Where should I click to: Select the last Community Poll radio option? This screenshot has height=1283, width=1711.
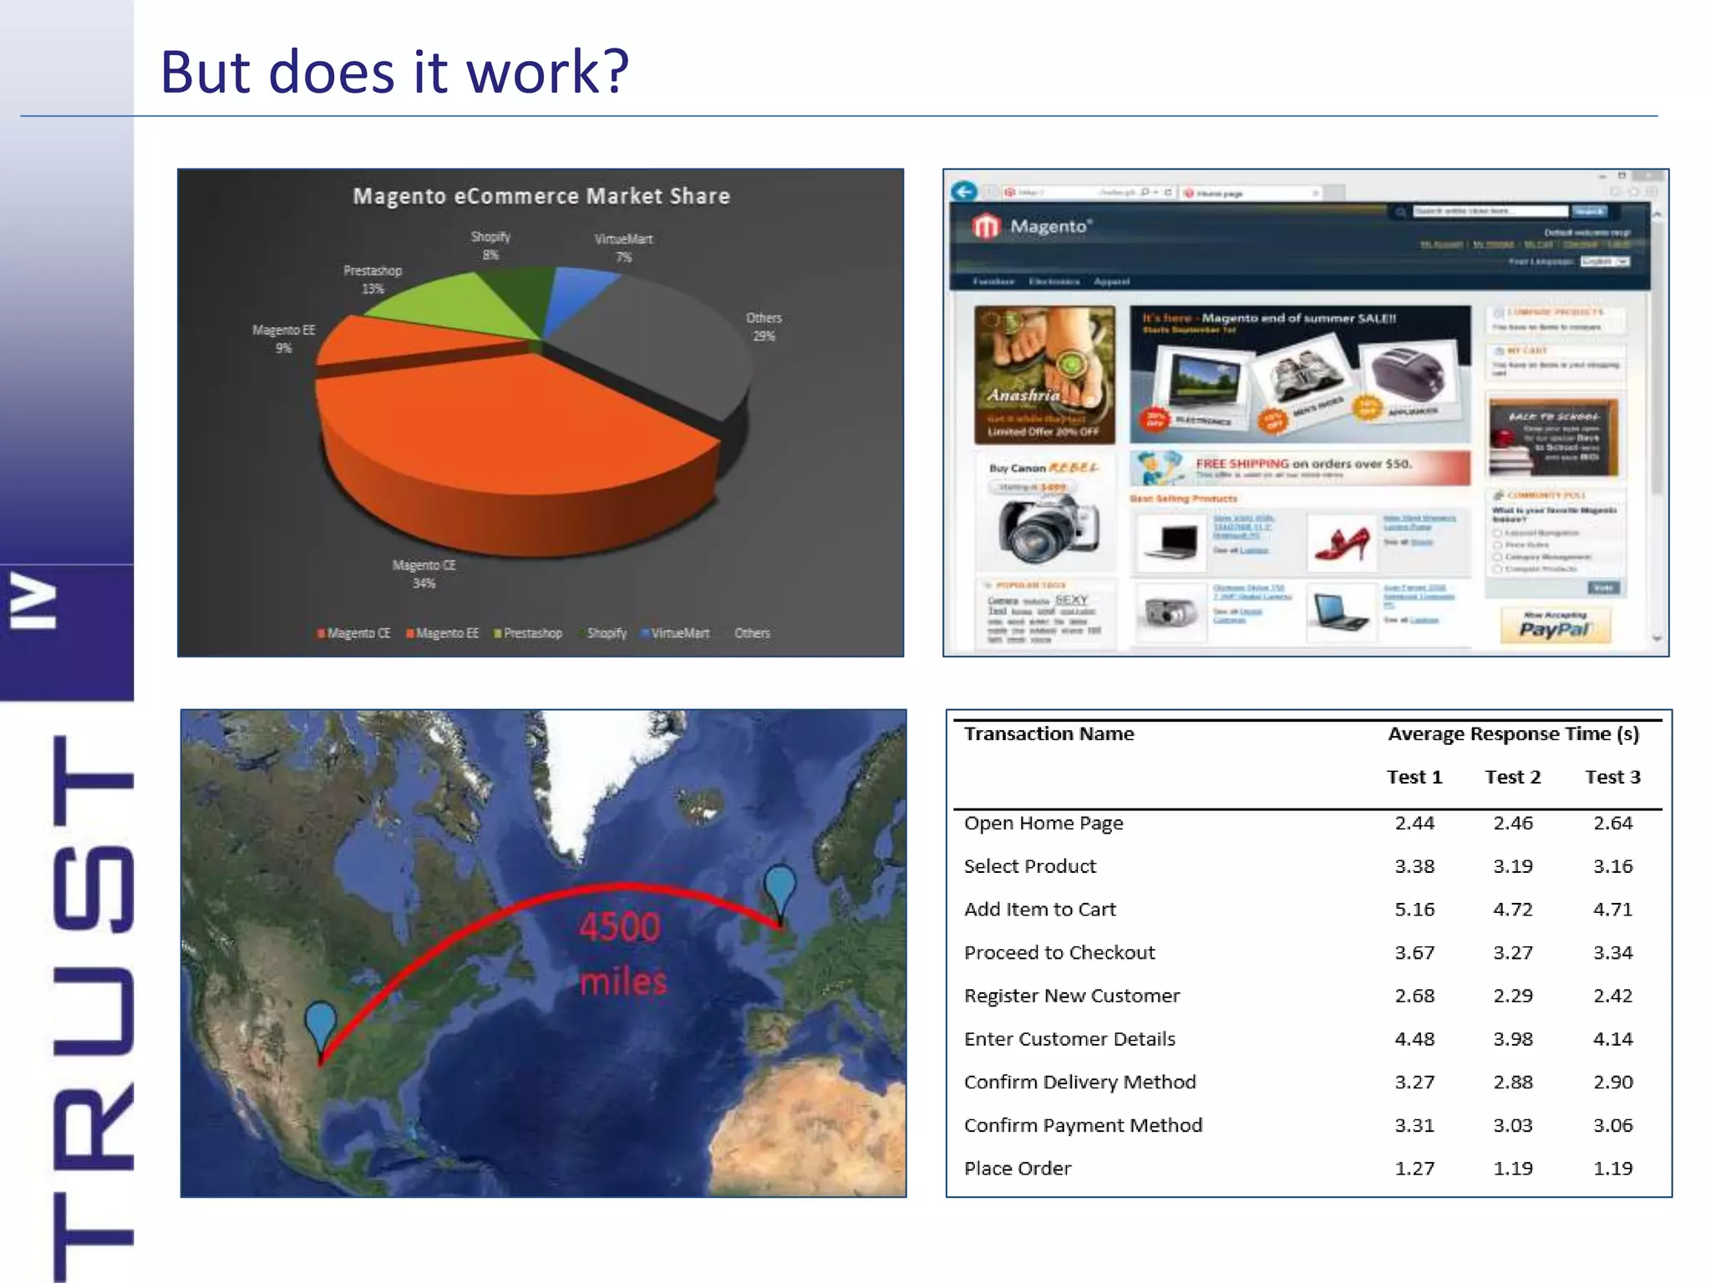pos(1498,569)
